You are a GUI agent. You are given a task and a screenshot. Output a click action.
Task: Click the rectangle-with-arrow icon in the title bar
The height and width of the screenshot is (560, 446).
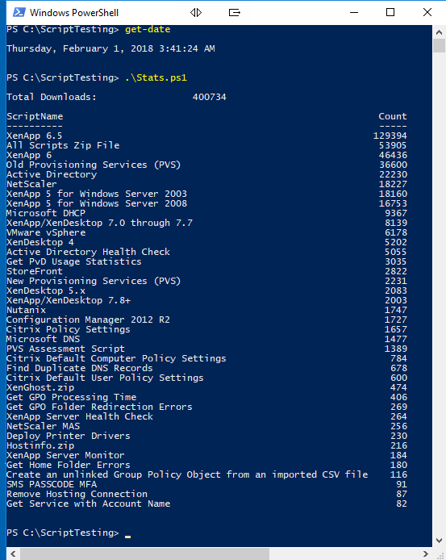(x=234, y=12)
